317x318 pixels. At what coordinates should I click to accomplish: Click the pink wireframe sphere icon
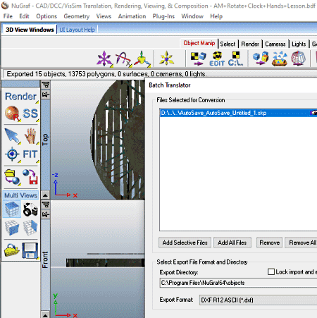tap(298, 59)
